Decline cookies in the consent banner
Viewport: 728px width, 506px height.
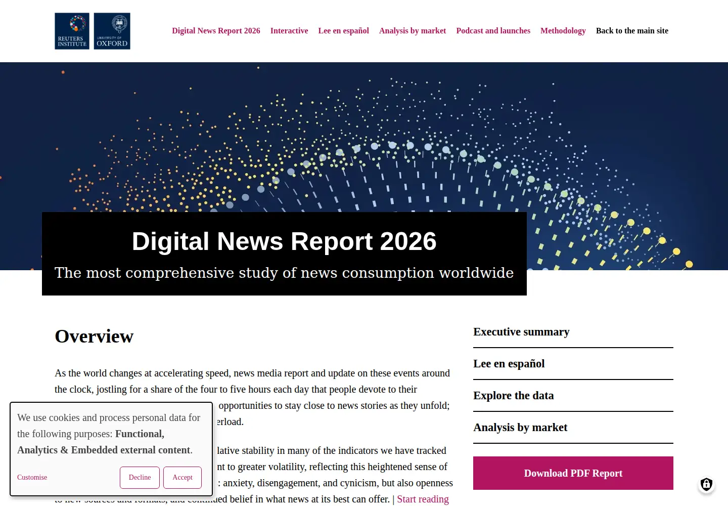(140, 478)
